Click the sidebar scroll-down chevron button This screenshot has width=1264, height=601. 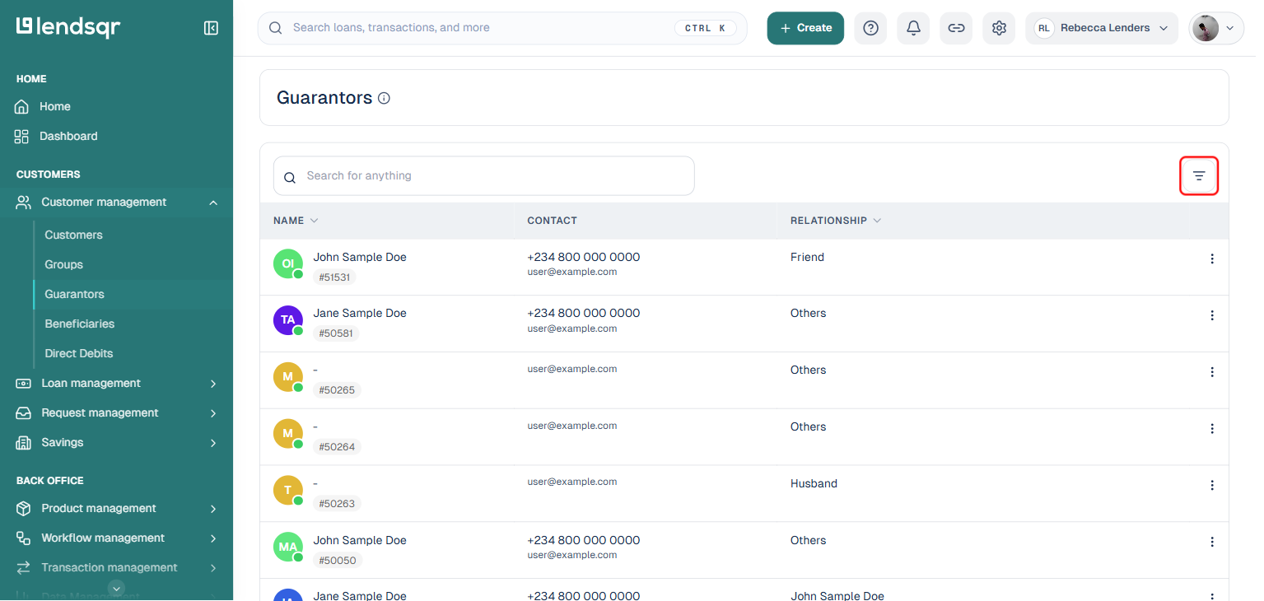(117, 588)
